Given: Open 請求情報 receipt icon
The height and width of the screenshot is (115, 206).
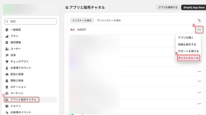Looking at the screenshot, I should (7, 43).
